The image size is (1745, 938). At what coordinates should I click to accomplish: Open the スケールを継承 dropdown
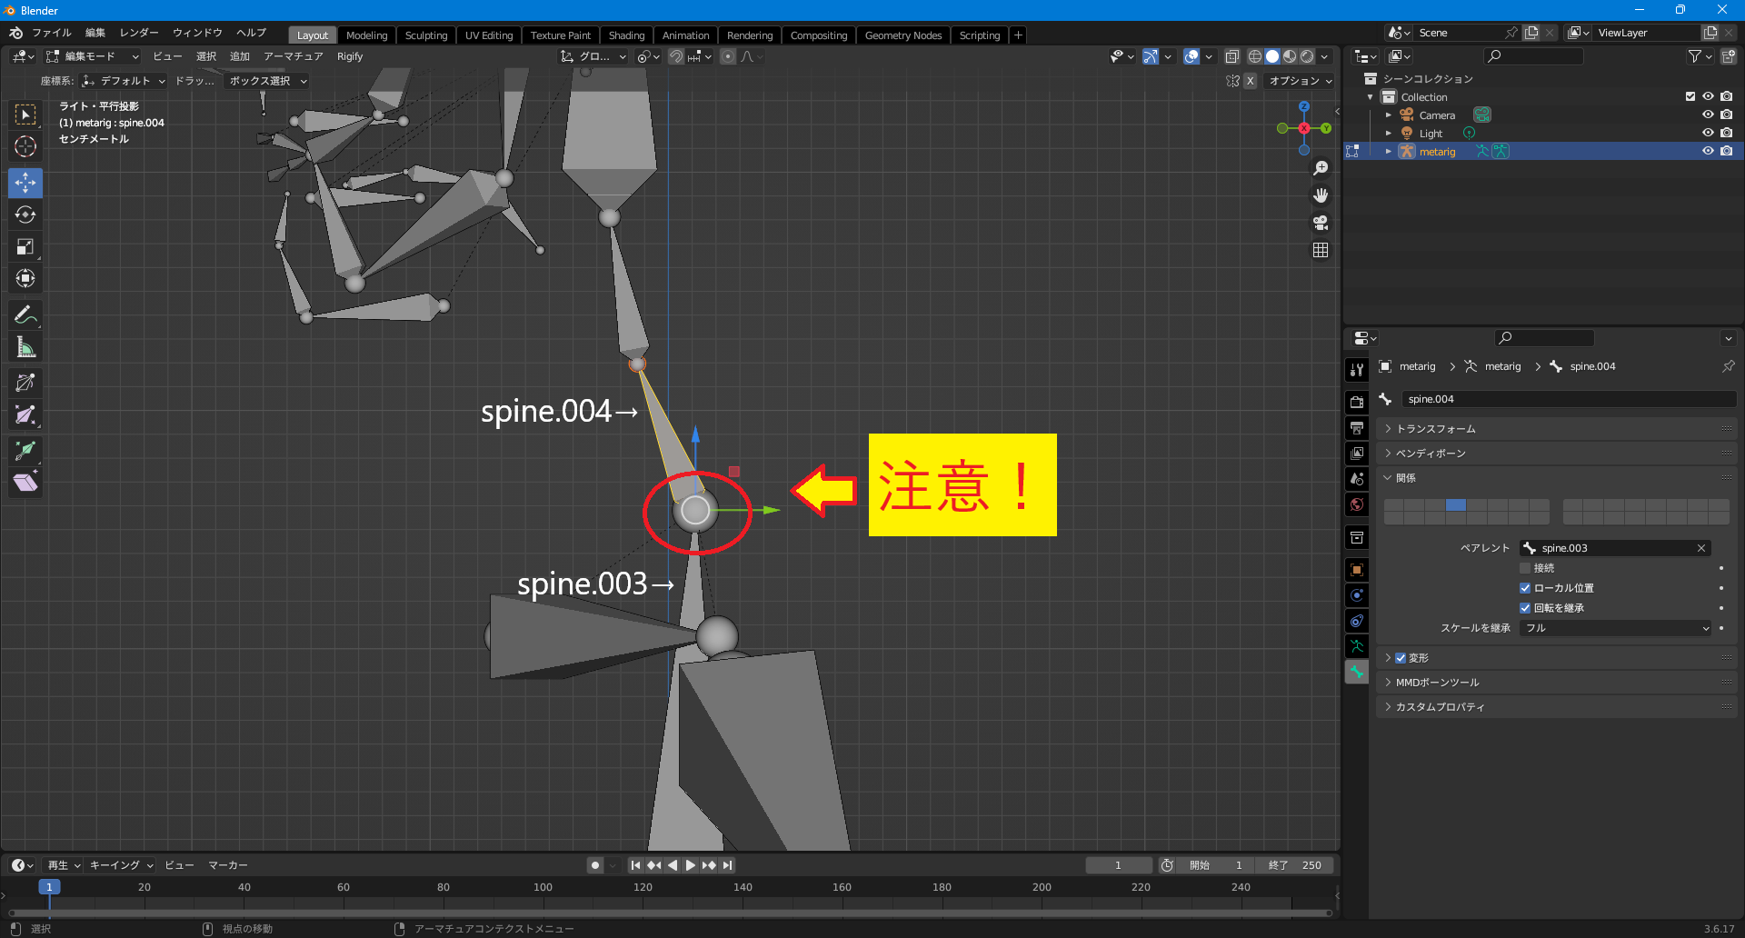coord(1616,628)
